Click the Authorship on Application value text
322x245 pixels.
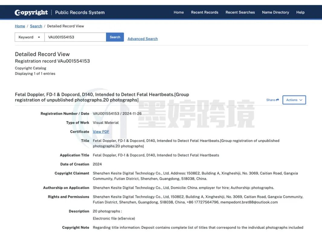point(183,188)
